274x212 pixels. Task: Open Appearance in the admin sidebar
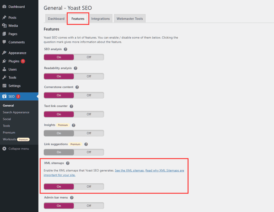tap(17, 53)
